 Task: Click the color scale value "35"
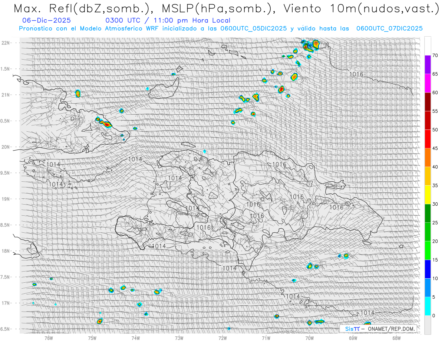[435, 185]
